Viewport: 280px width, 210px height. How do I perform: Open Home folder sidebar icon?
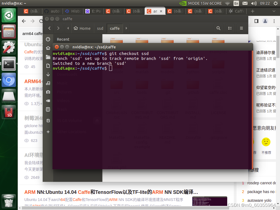click(48, 48)
